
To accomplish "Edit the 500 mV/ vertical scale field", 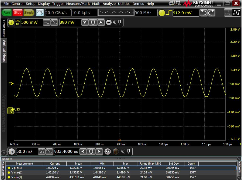I will 32,22.
